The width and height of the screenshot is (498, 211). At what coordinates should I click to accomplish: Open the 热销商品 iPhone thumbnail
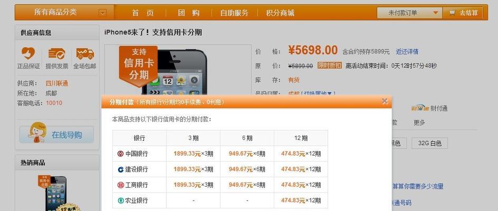coord(56,193)
